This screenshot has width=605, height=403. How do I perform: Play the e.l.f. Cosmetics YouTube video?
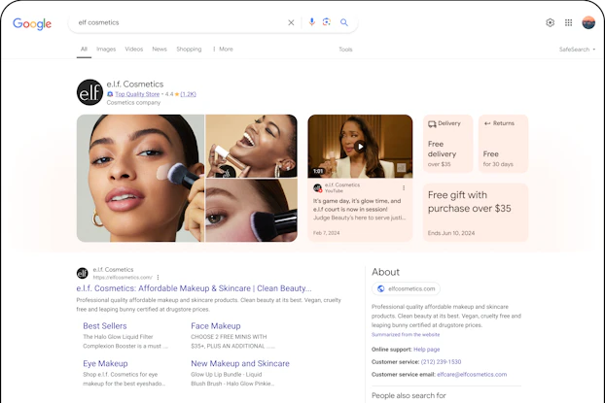point(360,147)
